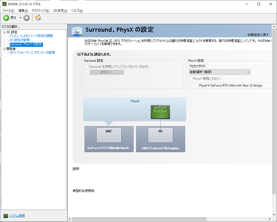The width and height of the screenshot is (277, 222).
Task: Open the ファイル menu
Action: (8, 11)
